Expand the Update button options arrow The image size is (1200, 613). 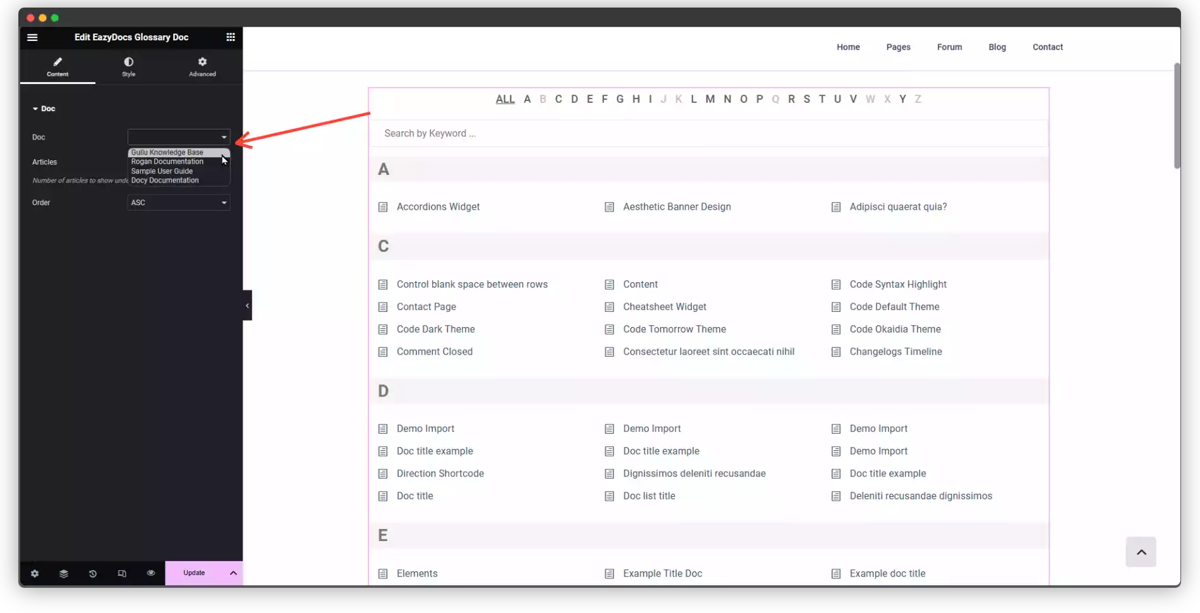pyautogui.click(x=233, y=573)
